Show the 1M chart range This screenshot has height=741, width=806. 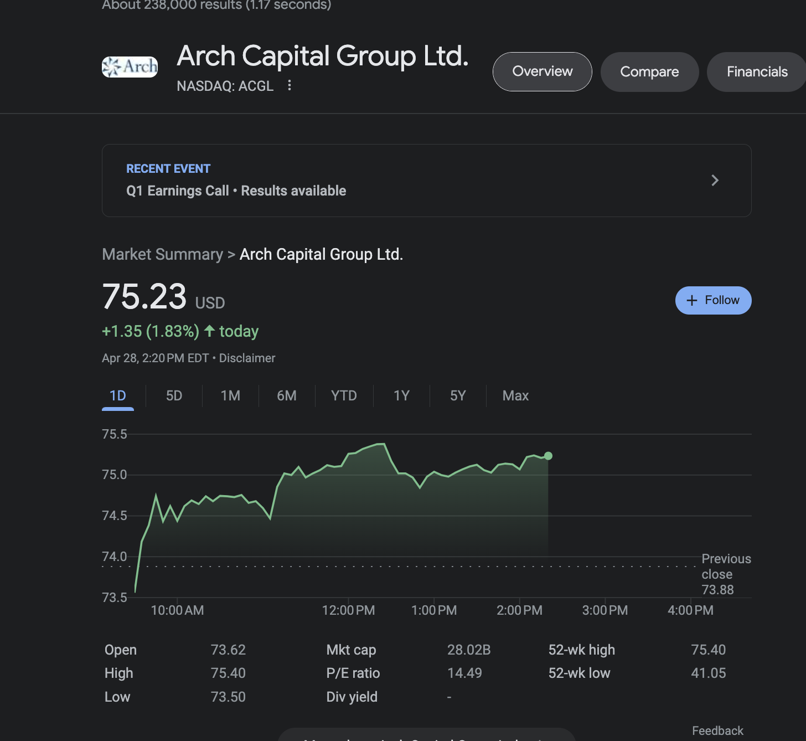click(x=230, y=396)
